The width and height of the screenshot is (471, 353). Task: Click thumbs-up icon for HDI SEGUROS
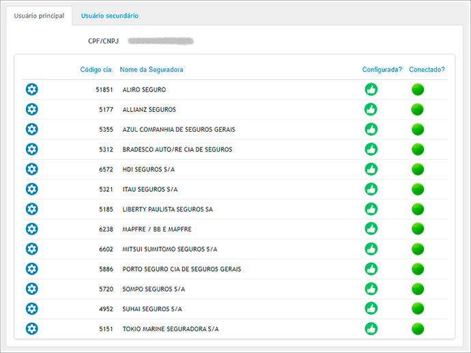tap(371, 169)
